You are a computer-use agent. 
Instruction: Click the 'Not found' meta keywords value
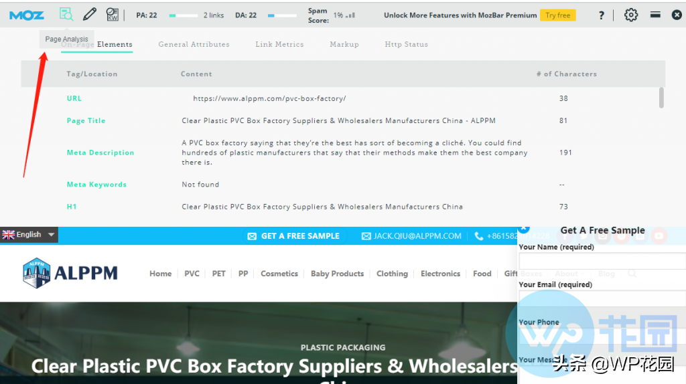(200, 185)
